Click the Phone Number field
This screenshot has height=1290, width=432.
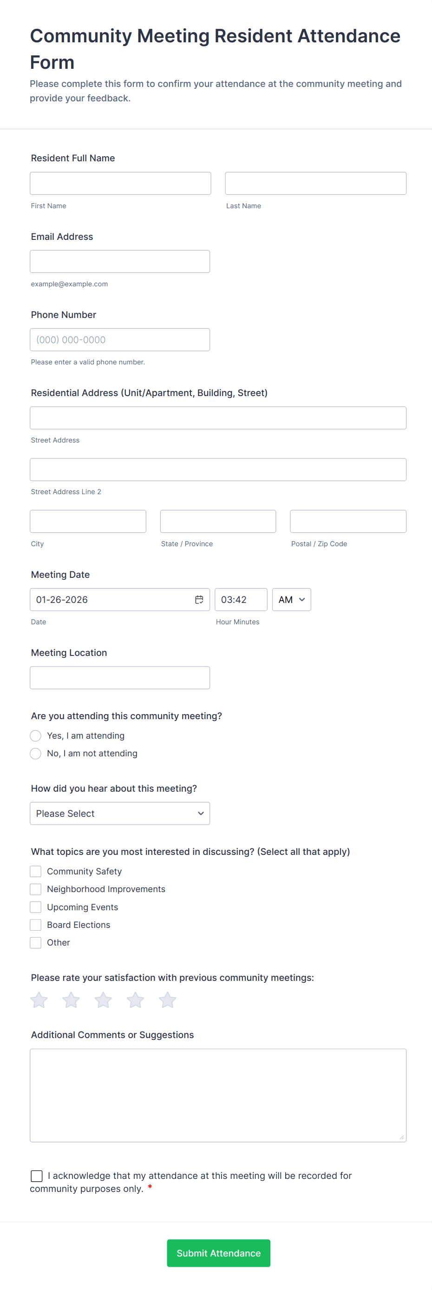click(120, 339)
